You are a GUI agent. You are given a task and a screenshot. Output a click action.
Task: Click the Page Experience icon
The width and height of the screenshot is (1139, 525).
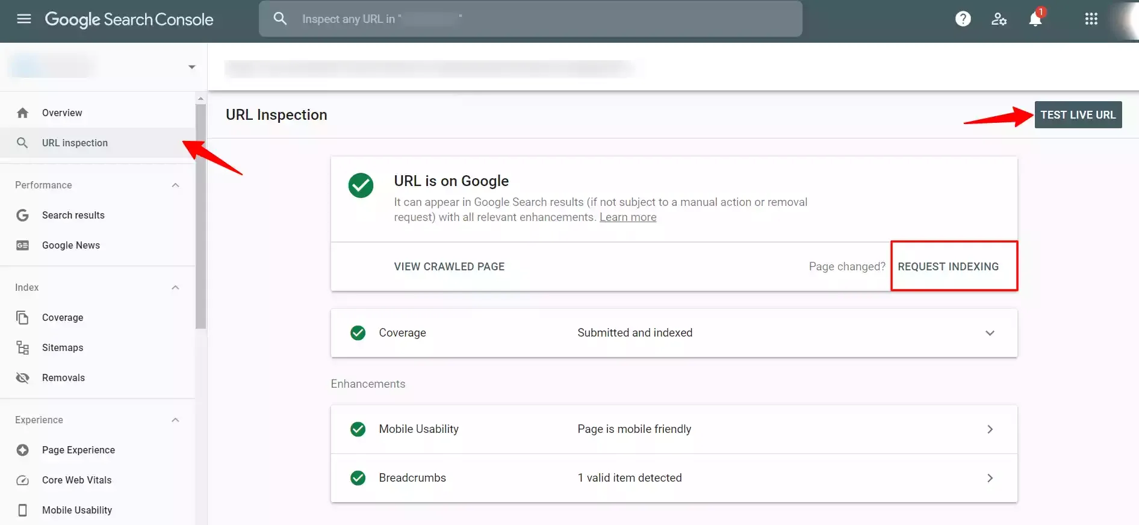click(22, 450)
